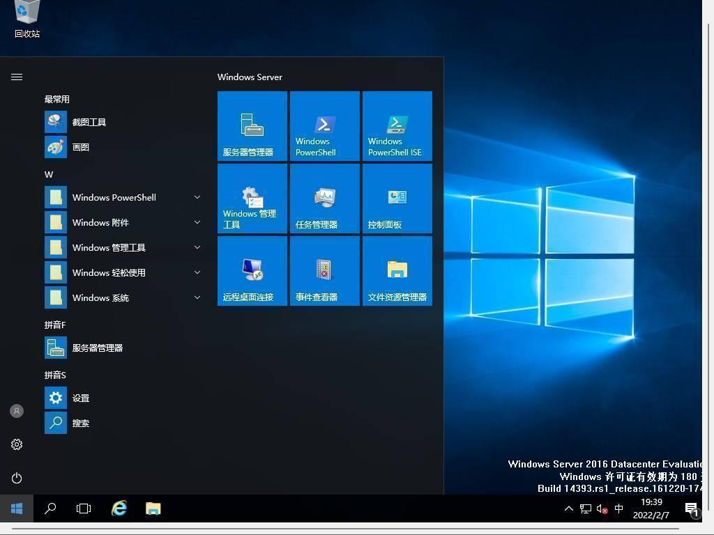Expand the Windows 轻松使用 folder
The height and width of the screenshot is (535, 714).
123,272
